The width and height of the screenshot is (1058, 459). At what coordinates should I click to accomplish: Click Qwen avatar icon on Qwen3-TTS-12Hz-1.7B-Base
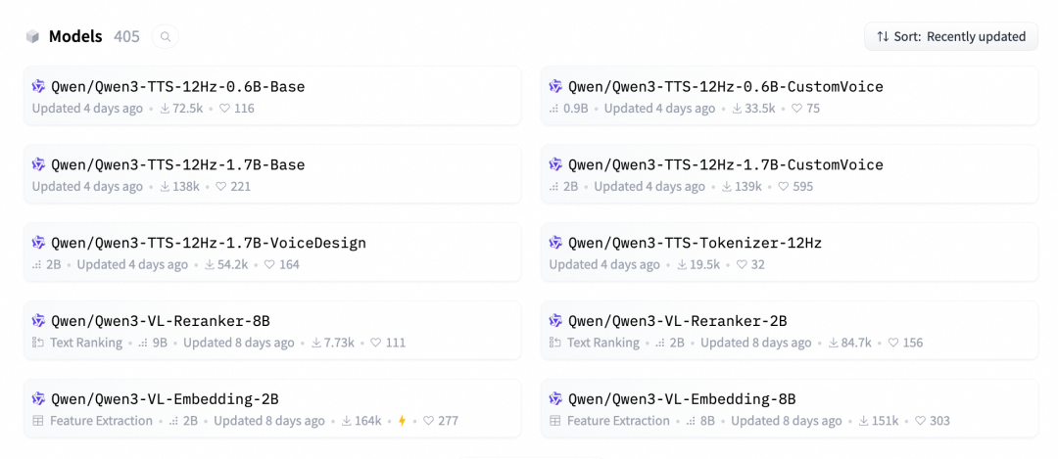tap(39, 164)
